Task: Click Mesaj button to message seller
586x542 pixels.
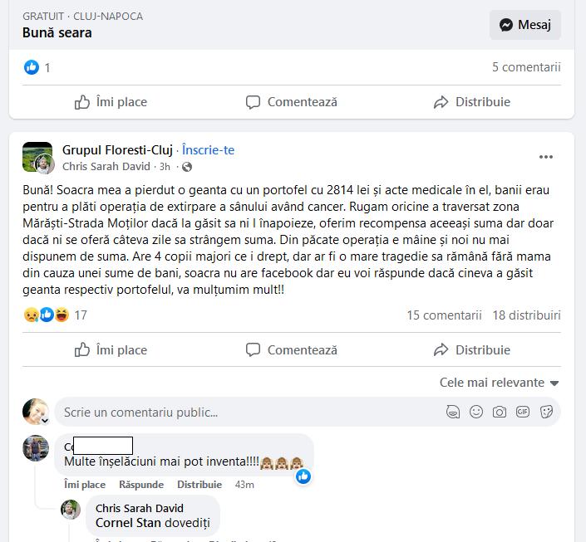Action: [525, 25]
